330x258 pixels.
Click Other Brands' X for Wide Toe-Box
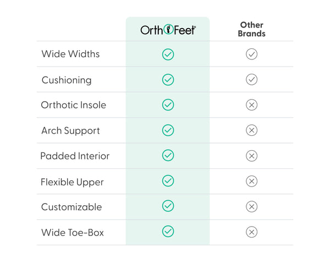[x=251, y=232]
